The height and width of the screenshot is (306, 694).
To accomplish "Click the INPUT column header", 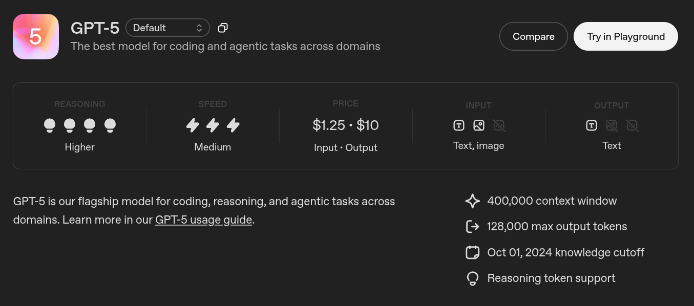I will (479, 105).
